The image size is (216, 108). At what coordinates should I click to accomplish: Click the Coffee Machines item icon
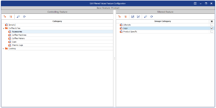click(x=10, y=35)
